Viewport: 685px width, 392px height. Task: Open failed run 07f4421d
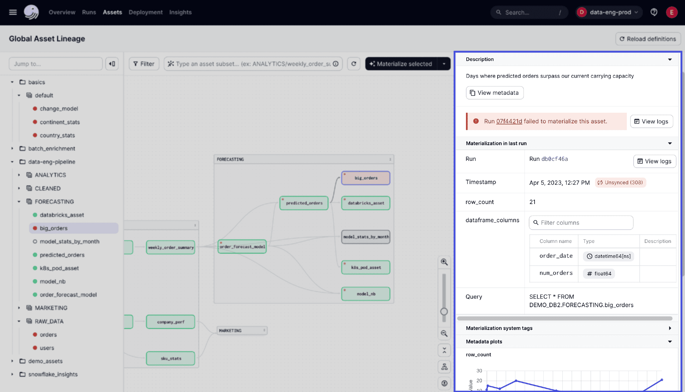[x=509, y=121]
